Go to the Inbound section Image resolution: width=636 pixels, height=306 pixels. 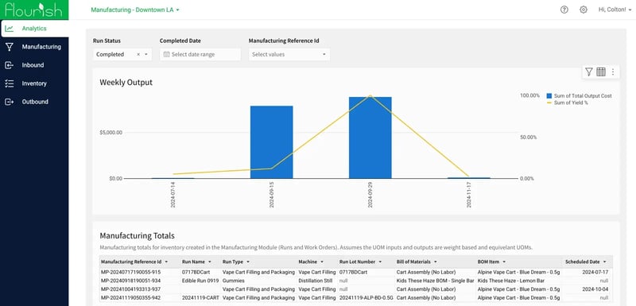point(33,65)
